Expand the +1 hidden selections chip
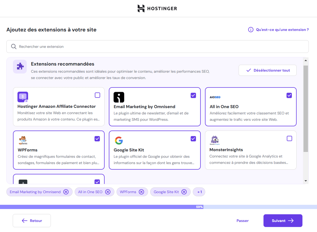317x232 pixels. pyautogui.click(x=199, y=192)
